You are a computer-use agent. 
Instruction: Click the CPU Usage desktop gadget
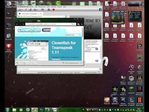pos(117,17)
